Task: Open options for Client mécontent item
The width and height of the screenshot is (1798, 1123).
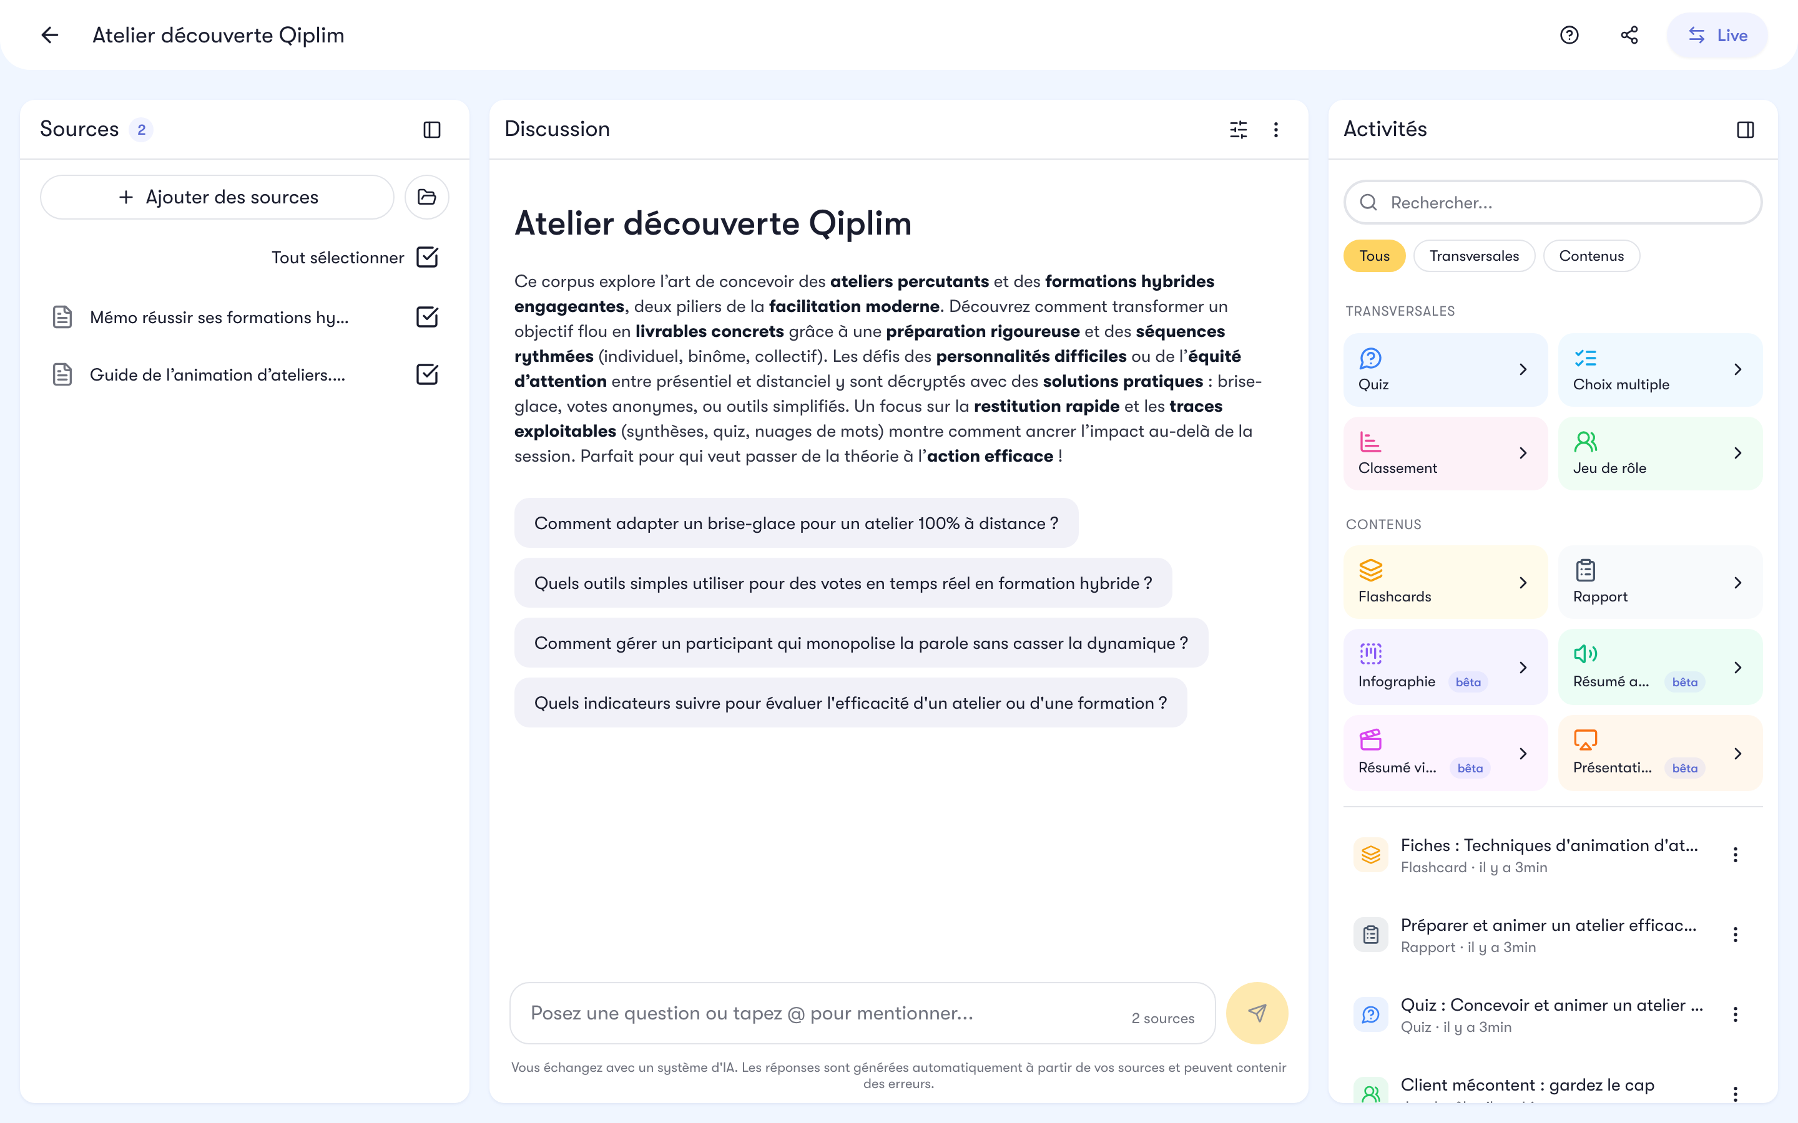Action: (1735, 1093)
